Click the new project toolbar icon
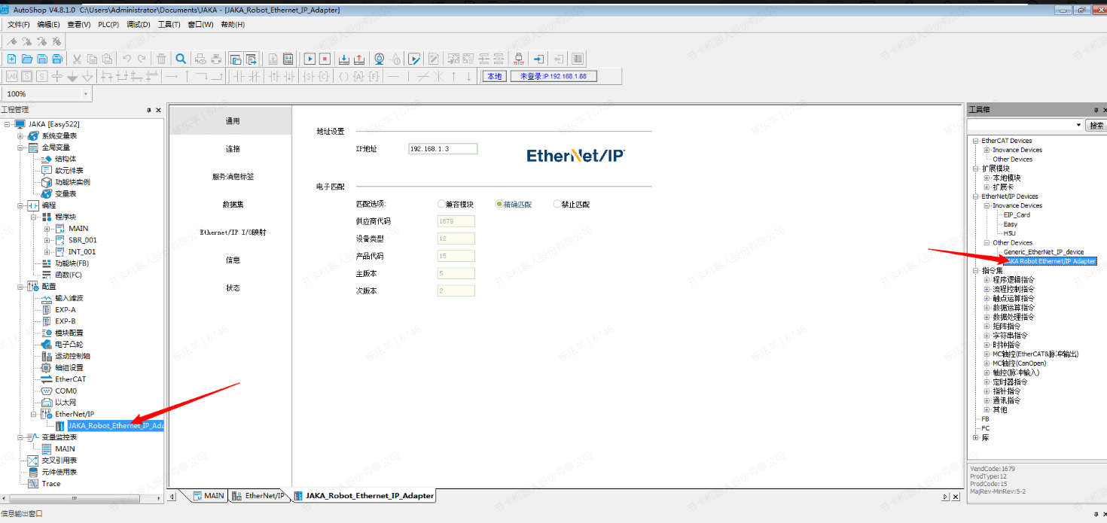The width and height of the screenshot is (1107, 523). 11,59
